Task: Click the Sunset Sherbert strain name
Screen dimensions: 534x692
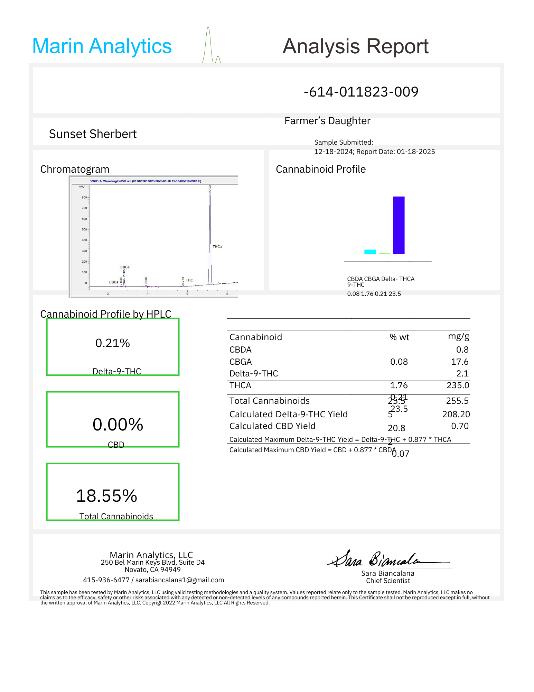Action: tap(93, 134)
